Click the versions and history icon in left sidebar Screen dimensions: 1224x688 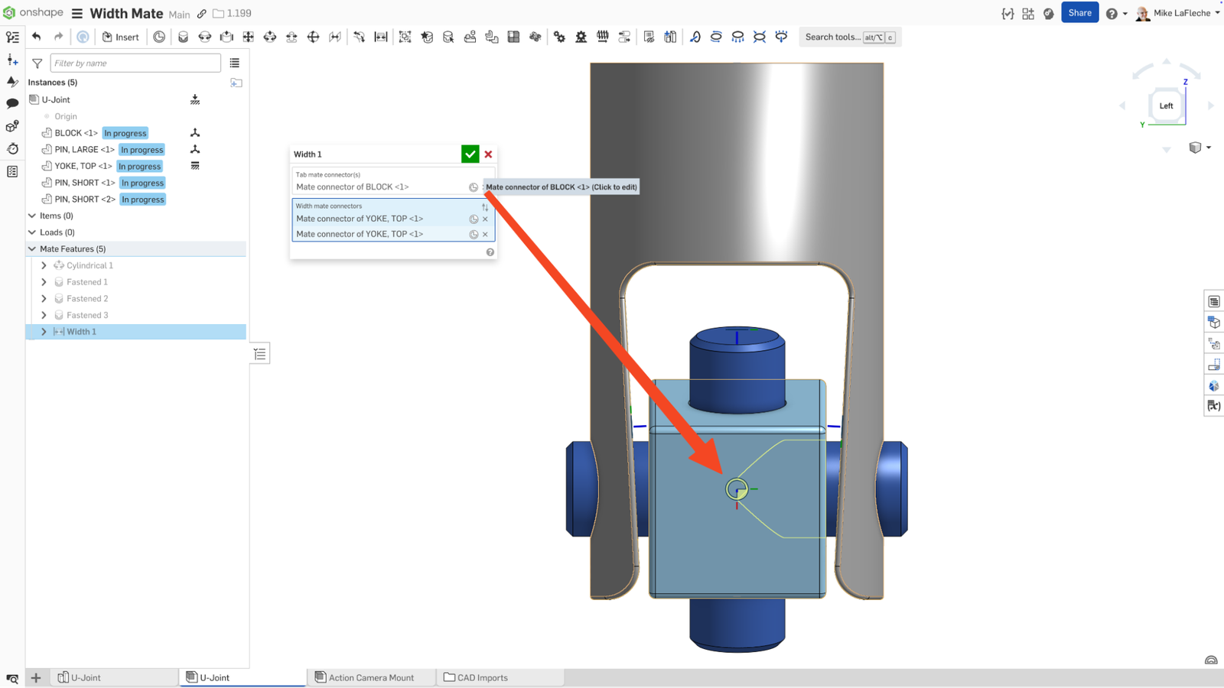click(12, 150)
